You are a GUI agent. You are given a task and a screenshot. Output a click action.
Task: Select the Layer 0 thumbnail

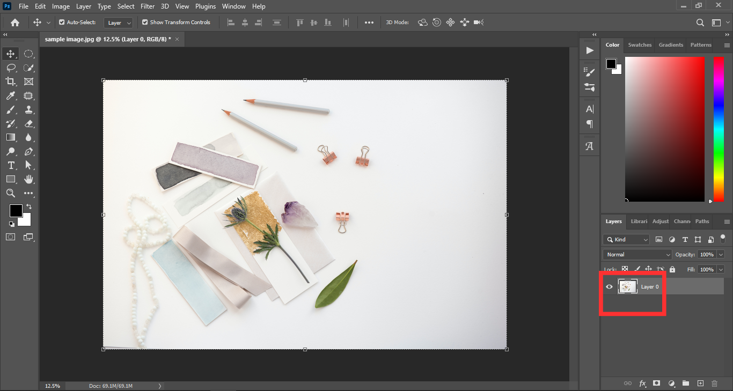click(627, 287)
